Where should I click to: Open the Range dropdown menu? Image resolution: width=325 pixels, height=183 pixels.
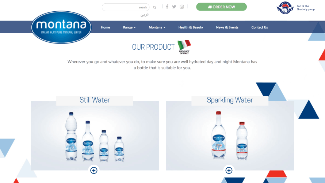click(x=129, y=27)
